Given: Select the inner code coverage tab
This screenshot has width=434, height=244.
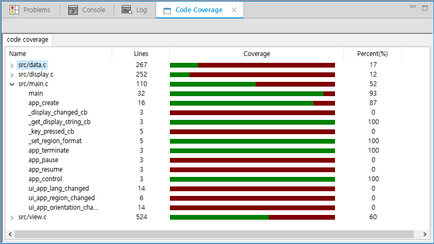Looking at the screenshot, I should [28, 40].
